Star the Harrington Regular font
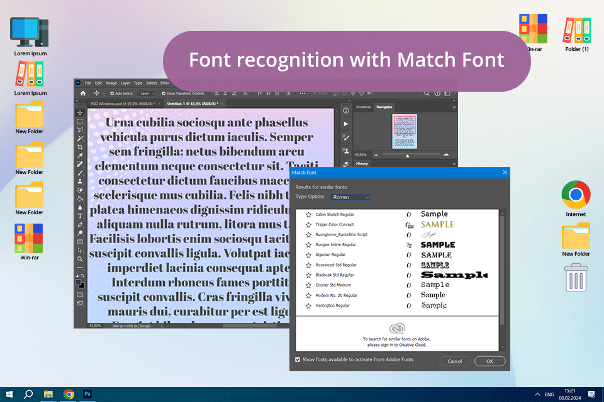 [x=308, y=306]
